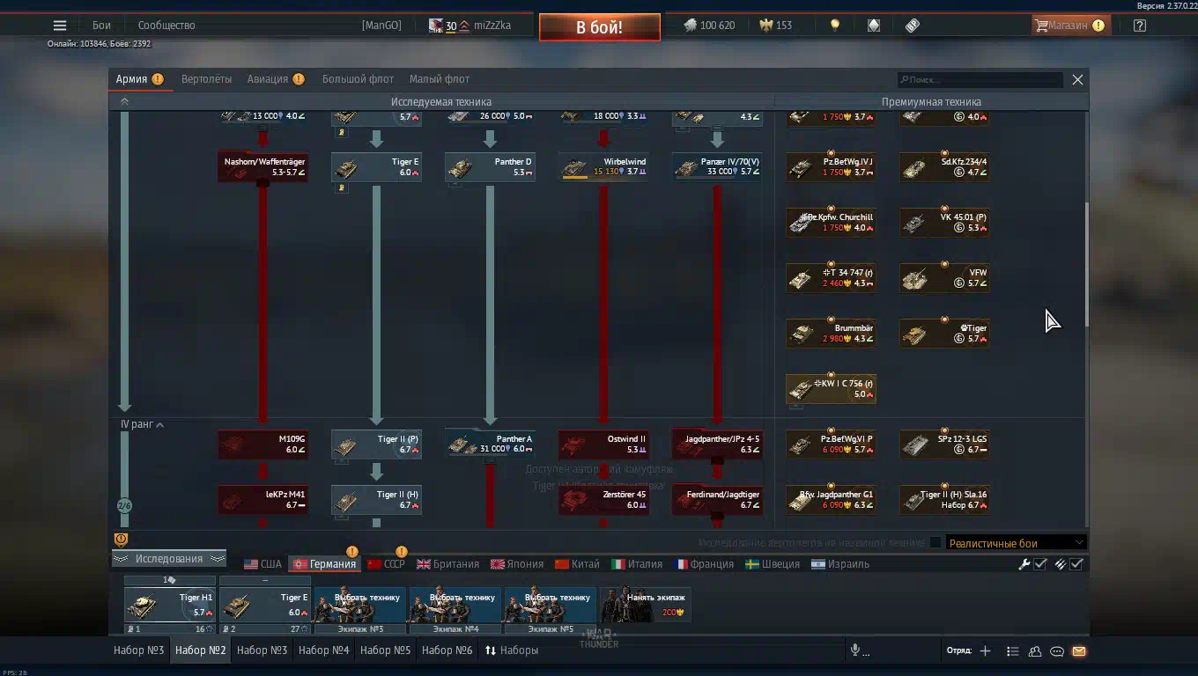Open the contacts icon in bottom bar
The height and width of the screenshot is (676, 1198).
[1035, 651]
